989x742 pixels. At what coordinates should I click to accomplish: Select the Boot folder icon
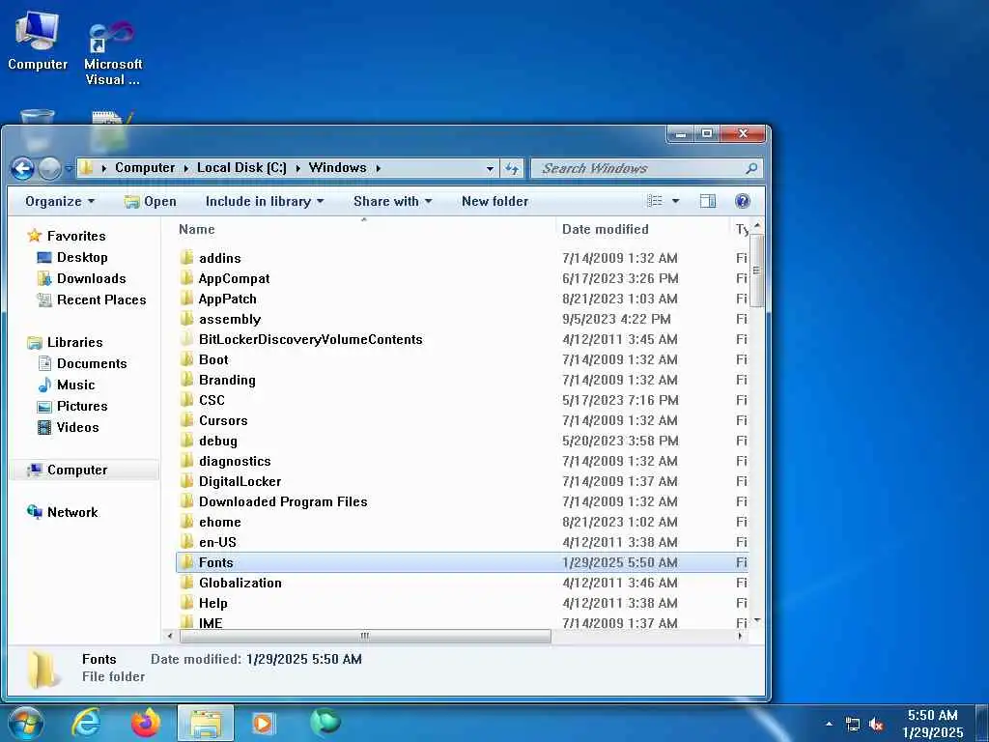pos(186,359)
